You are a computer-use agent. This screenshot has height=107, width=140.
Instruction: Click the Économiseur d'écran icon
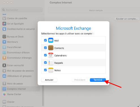point(4,53)
